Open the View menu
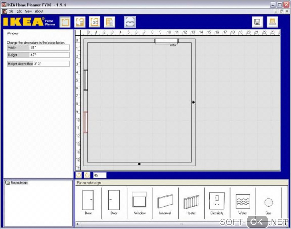This screenshot has height=229, width=291. 29,11
